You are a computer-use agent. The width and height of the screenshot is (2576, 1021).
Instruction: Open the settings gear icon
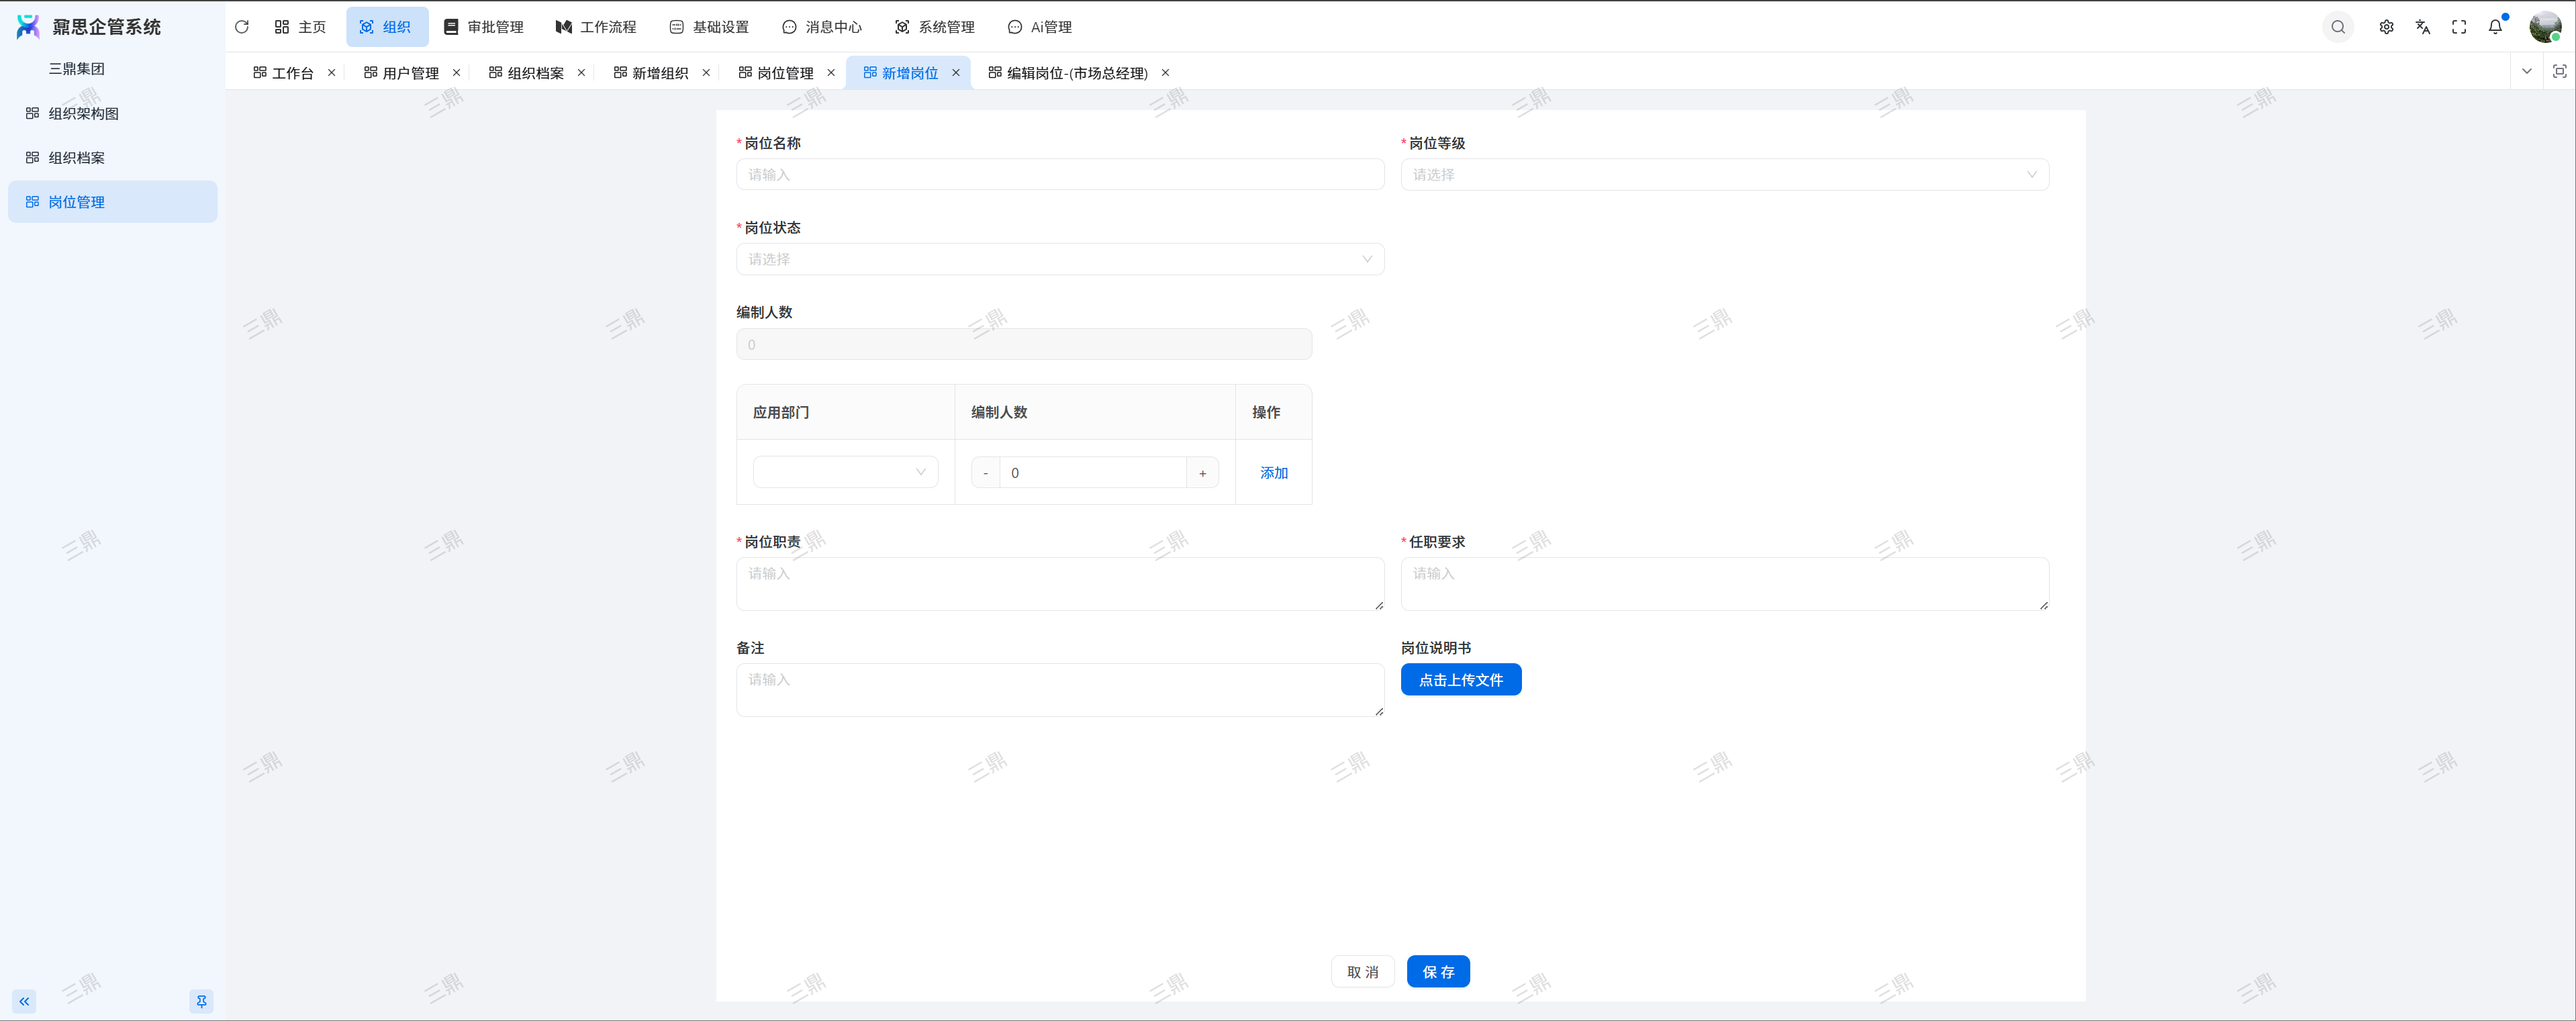pyautogui.click(x=2386, y=27)
